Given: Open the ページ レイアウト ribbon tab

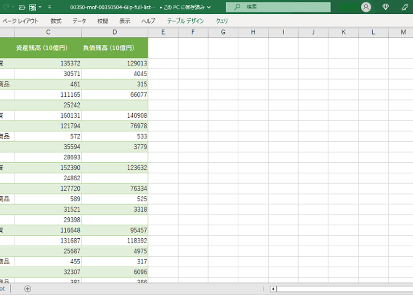Looking at the screenshot, I should (x=20, y=21).
